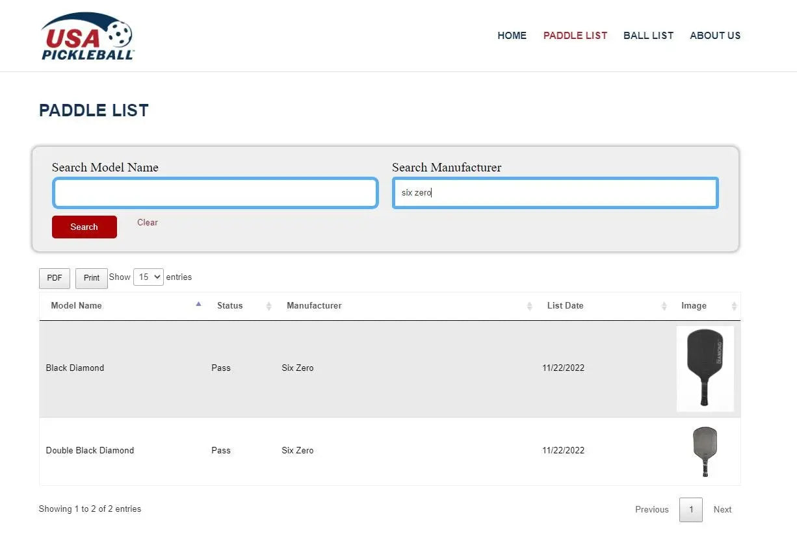797x543 pixels.
Task: Select the Paddle List nav item
Action: click(575, 36)
